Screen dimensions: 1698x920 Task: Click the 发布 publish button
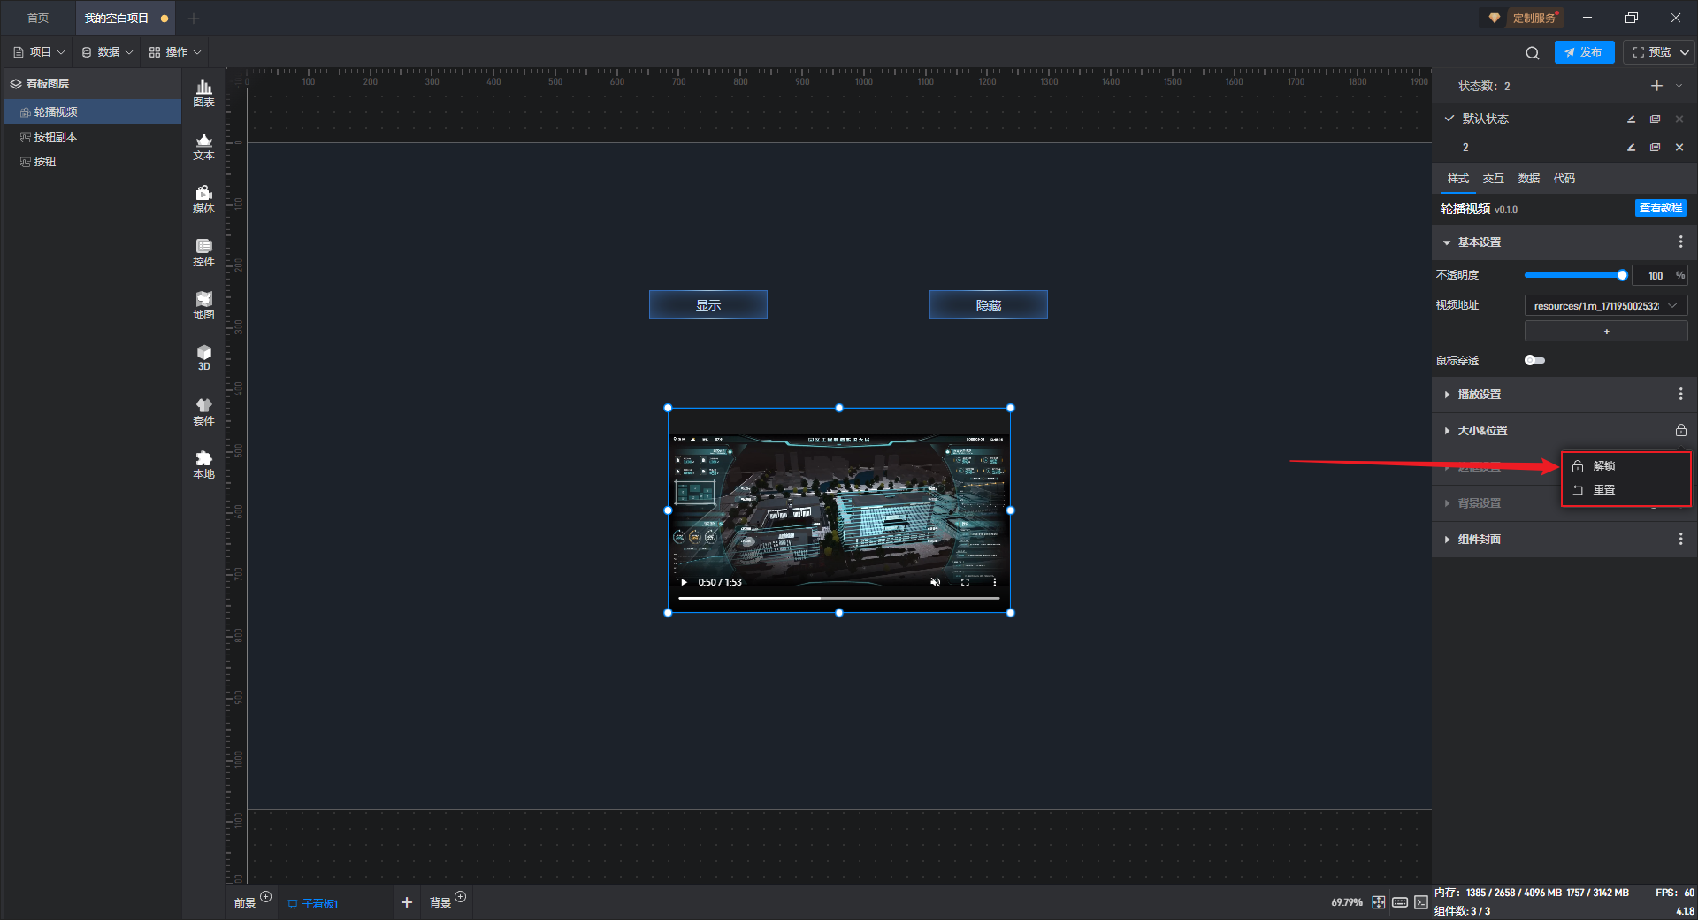coord(1584,52)
